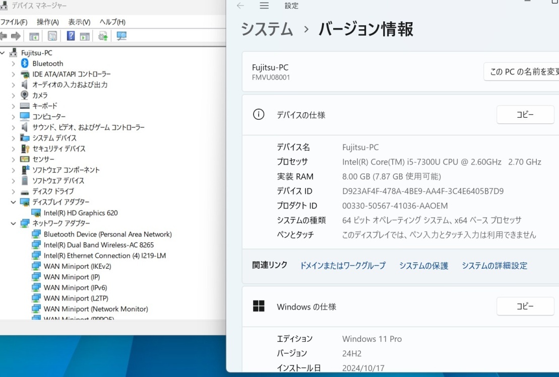This screenshot has width=559, height=377.
Task: Click the update driver toolbar icon
Action: pyautogui.click(x=103, y=36)
